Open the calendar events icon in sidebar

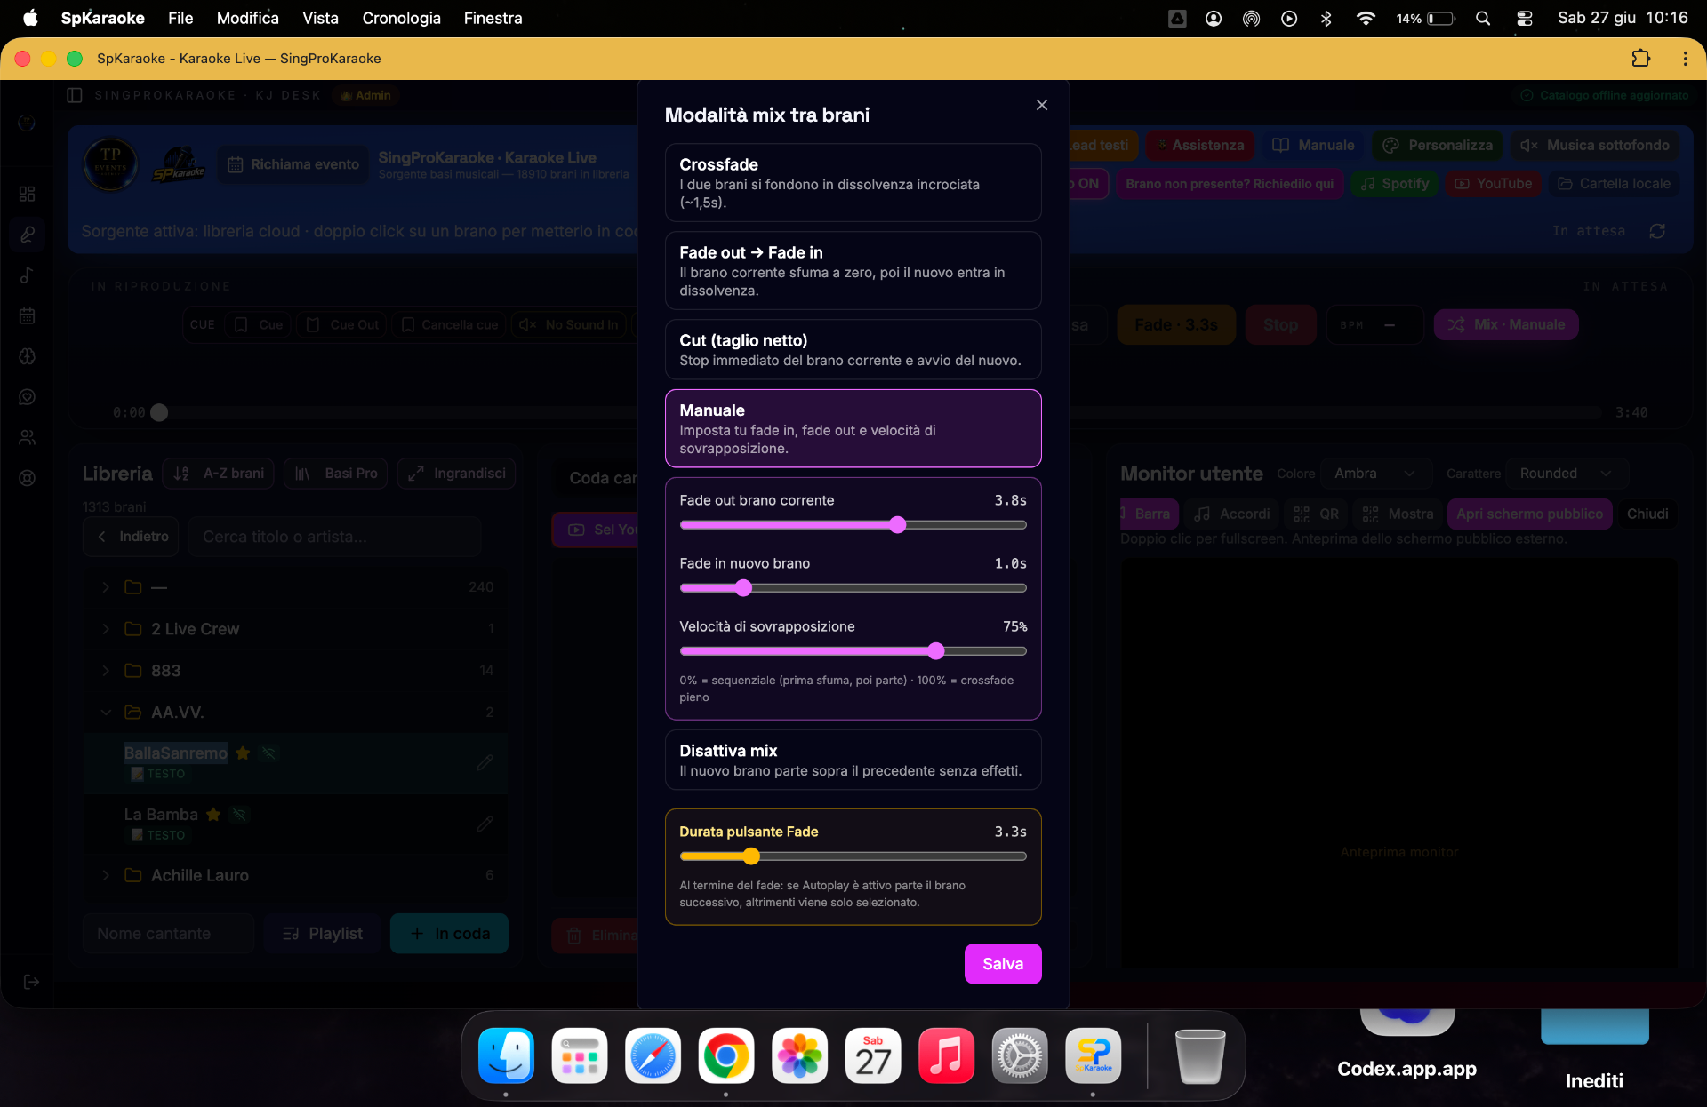pyautogui.click(x=27, y=315)
